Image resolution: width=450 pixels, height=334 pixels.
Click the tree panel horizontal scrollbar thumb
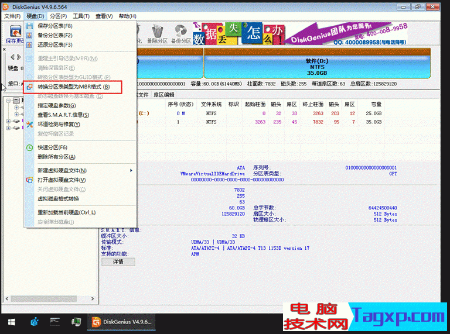click(x=43, y=298)
